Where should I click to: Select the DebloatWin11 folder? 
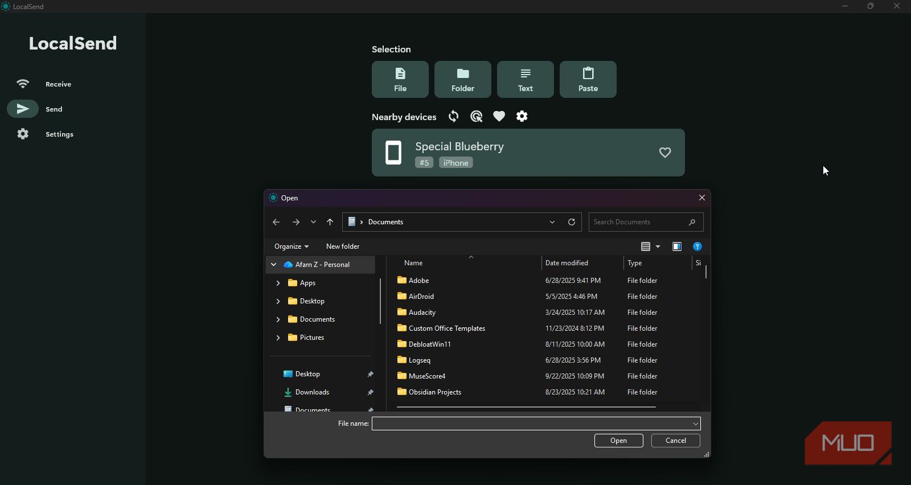[429, 344]
